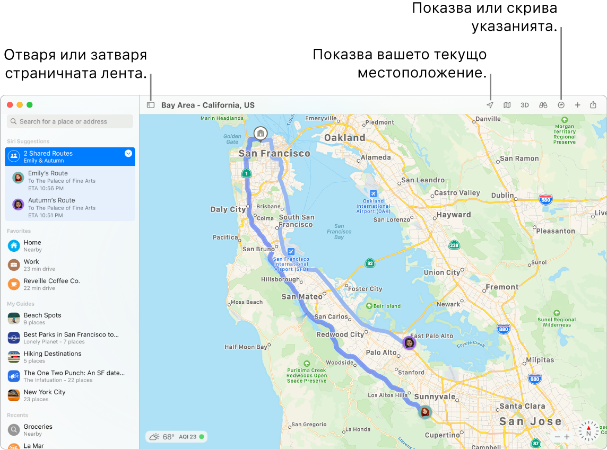Image resolution: width=607 pixels, height=450 pixels.
Task: Click the search field for places
Action: coord(70,121)
